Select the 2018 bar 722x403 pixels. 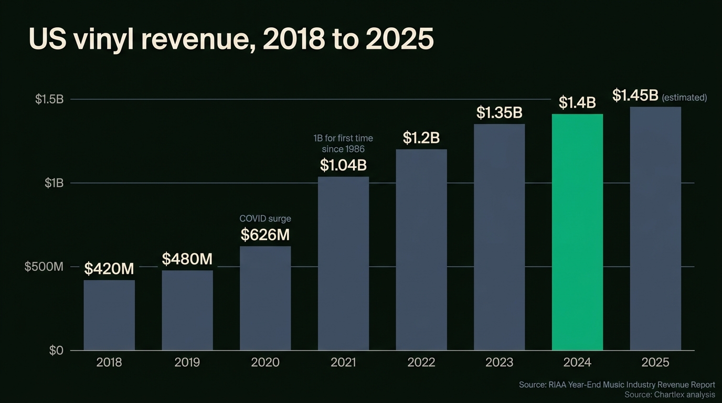(109, 315)
